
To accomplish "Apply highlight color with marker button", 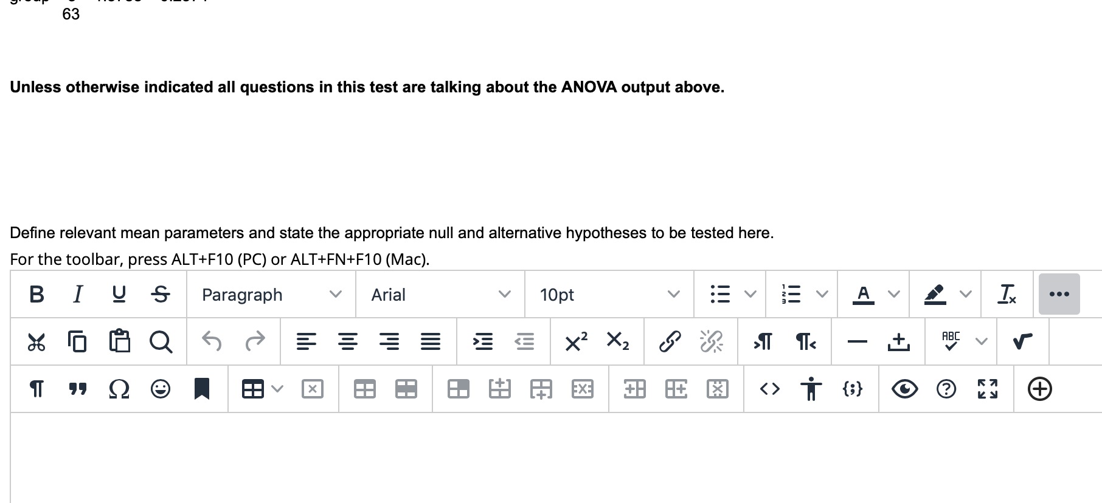I will [935, 295].
